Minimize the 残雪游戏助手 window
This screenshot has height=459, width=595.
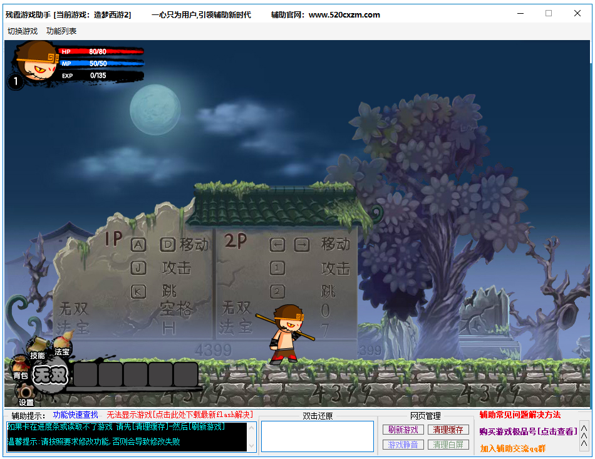[520, 14]
